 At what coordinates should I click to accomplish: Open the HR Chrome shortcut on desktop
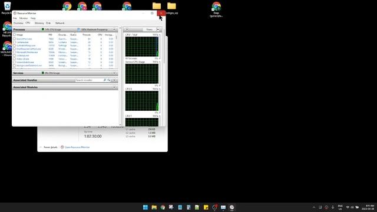[7, 29]
